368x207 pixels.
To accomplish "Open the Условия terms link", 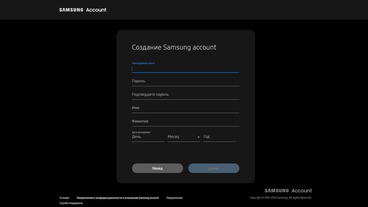I will point(64,198).
